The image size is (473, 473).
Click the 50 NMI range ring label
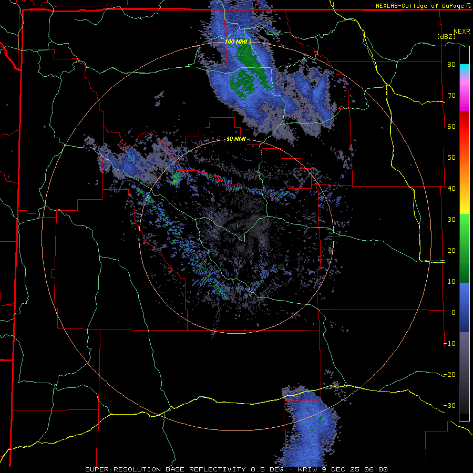(236, 139)
